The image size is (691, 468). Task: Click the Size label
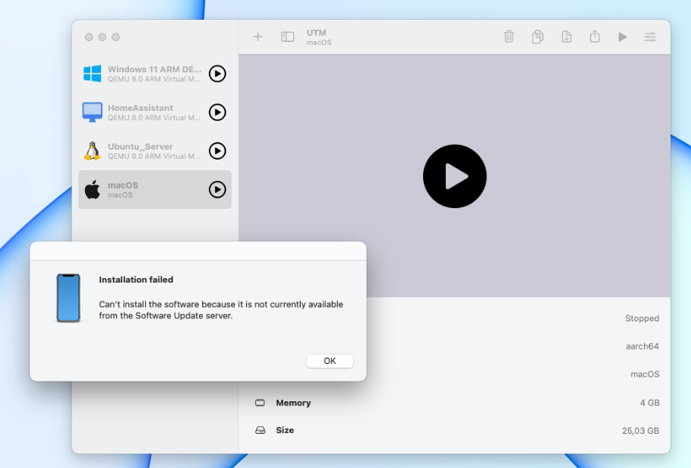click(x=285, y=430)
